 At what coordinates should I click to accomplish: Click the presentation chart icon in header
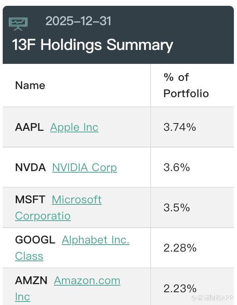18,23
